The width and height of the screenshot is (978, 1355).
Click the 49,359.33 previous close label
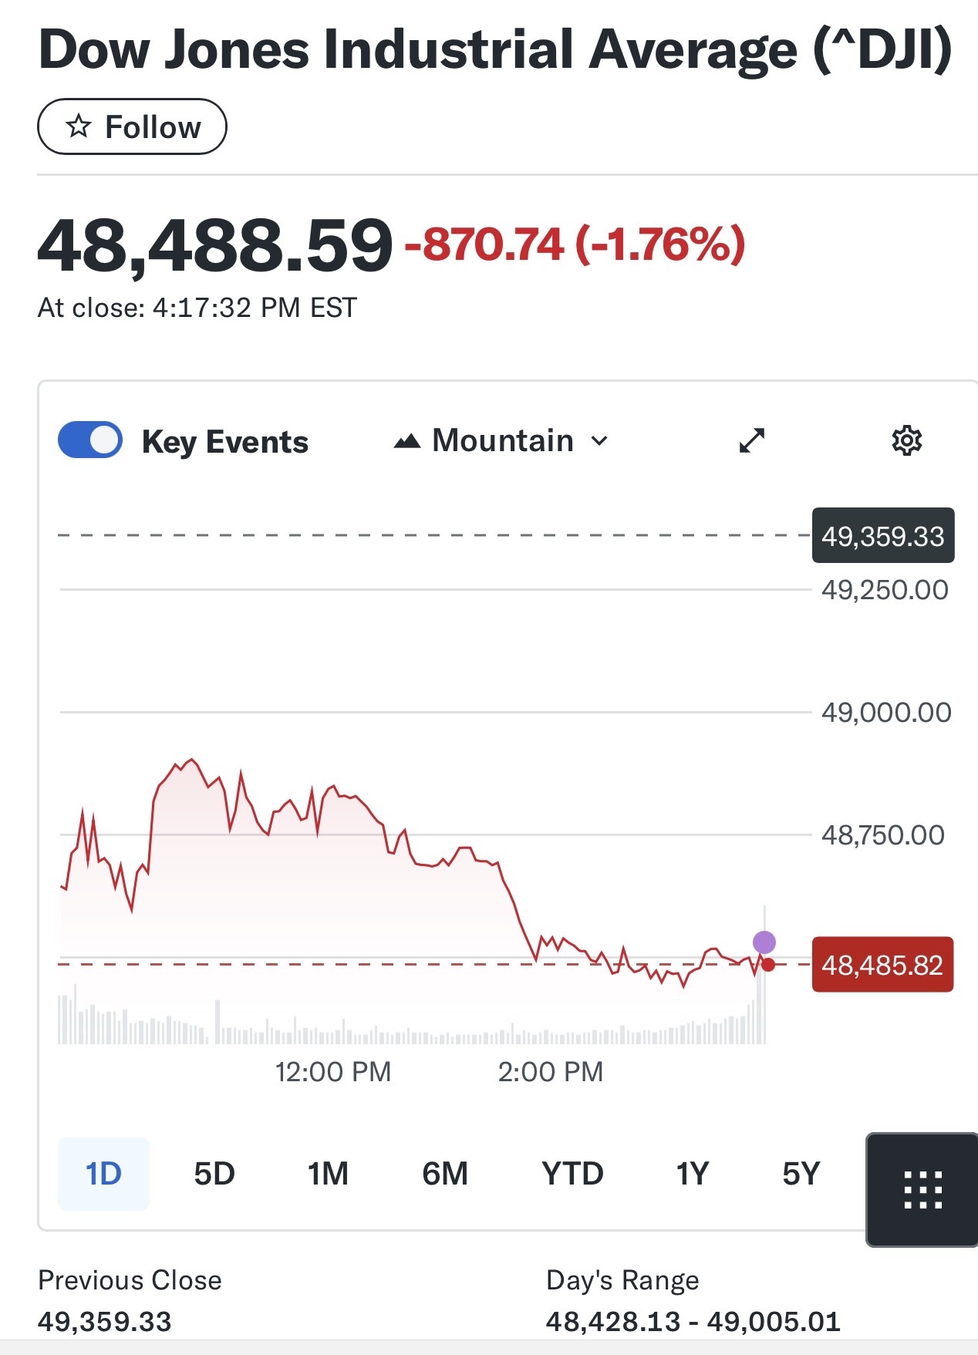click(882, 535)
